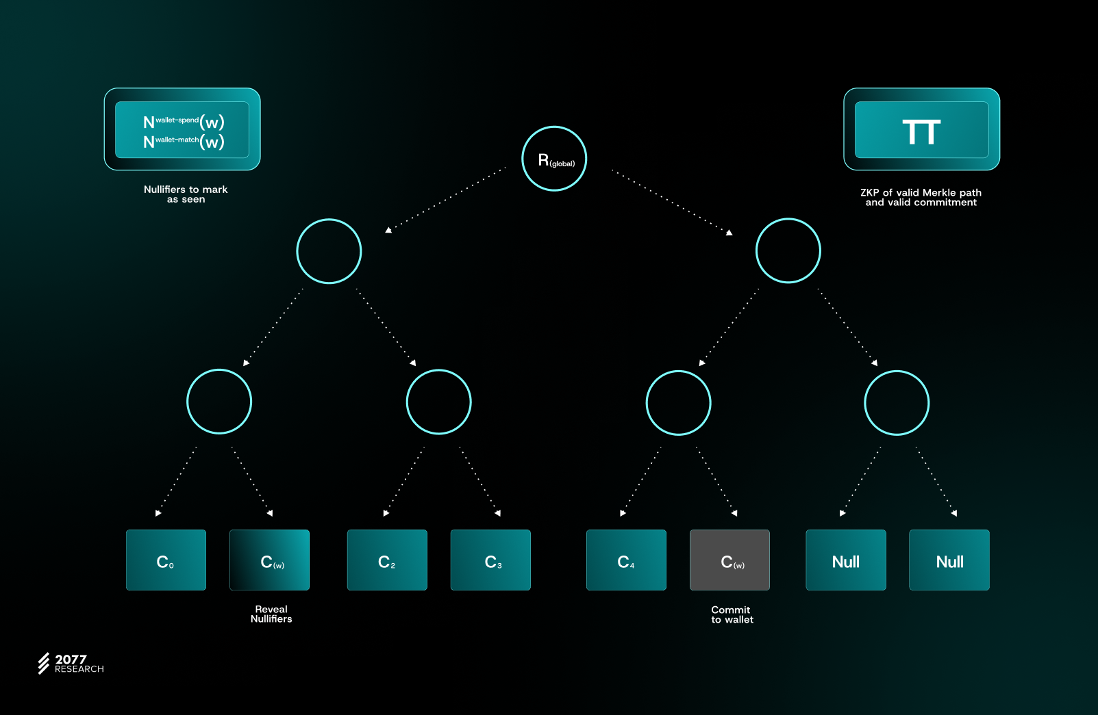Select the pi symbol ZKP proof box
The height and width of the screenshot is (715, 1098).
pyautogui.click(x=921, y=130)
